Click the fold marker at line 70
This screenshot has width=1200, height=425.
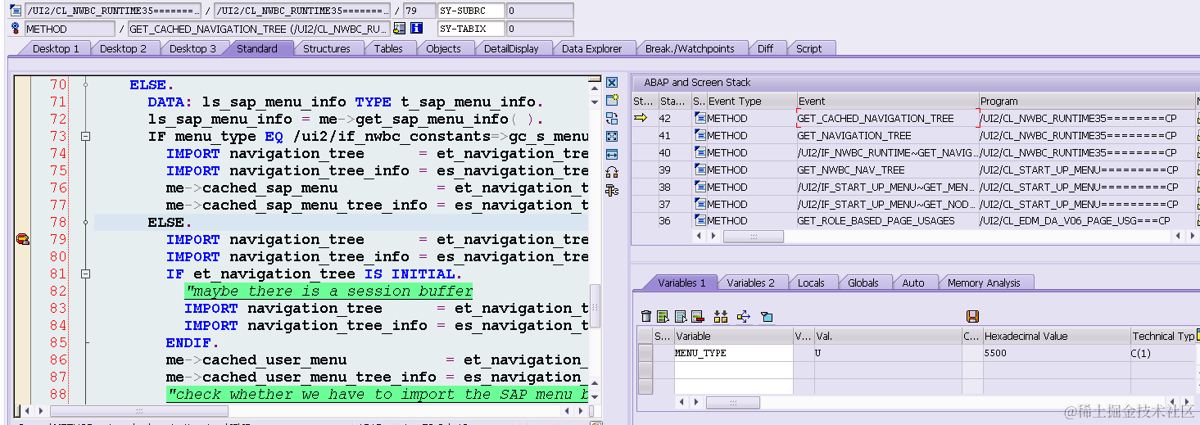85,84
